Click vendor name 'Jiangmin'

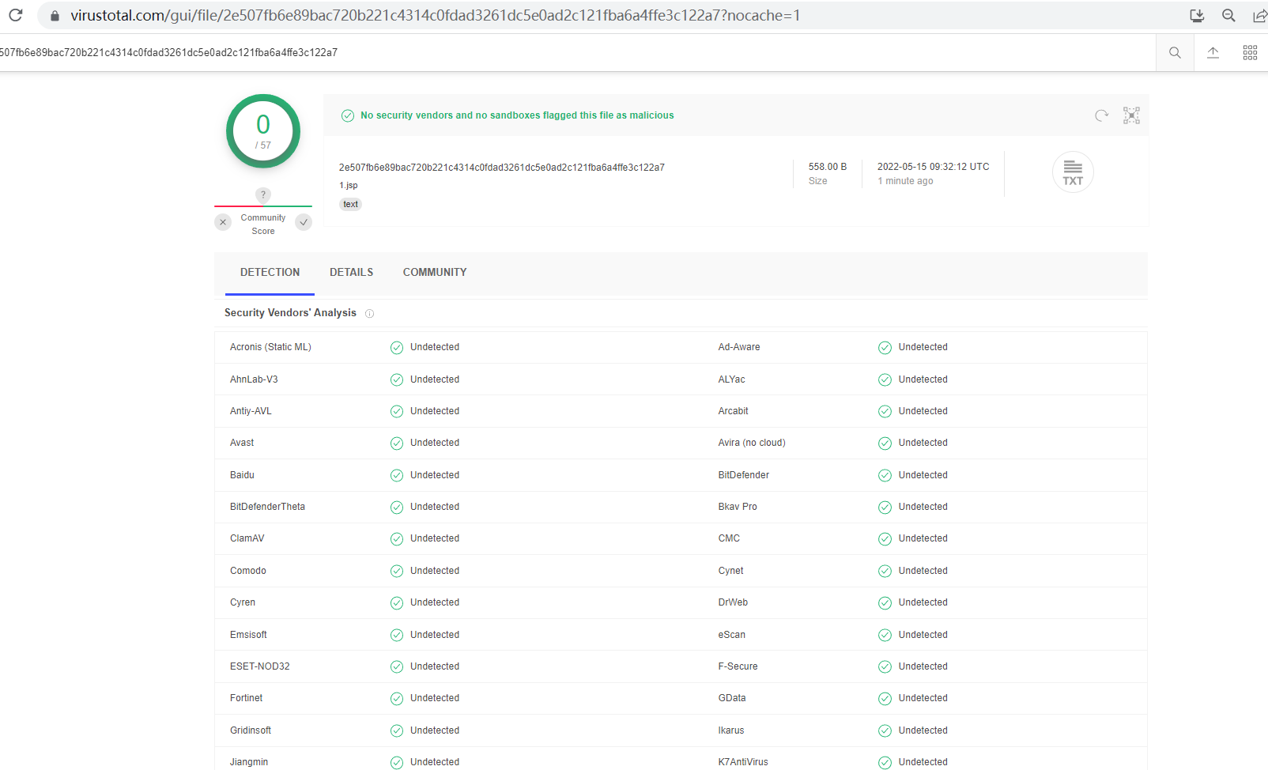(249, 762)
